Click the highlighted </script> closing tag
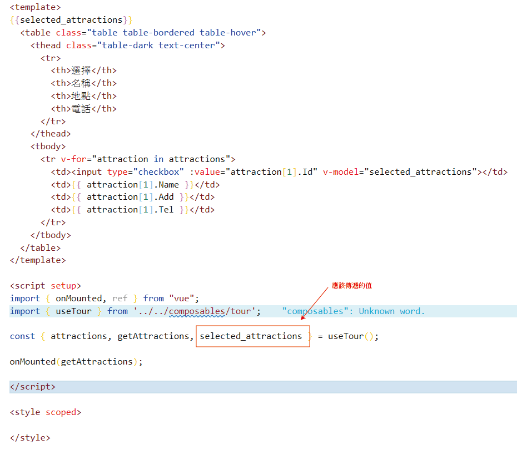 click(x=33, y=387)
